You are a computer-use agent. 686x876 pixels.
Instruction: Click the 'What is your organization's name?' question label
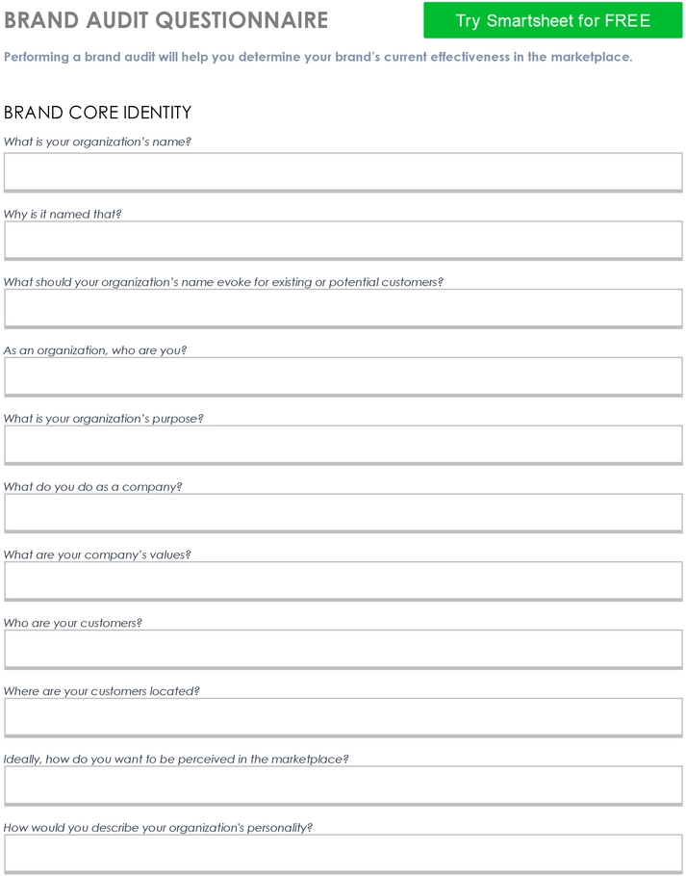point(98,142)
